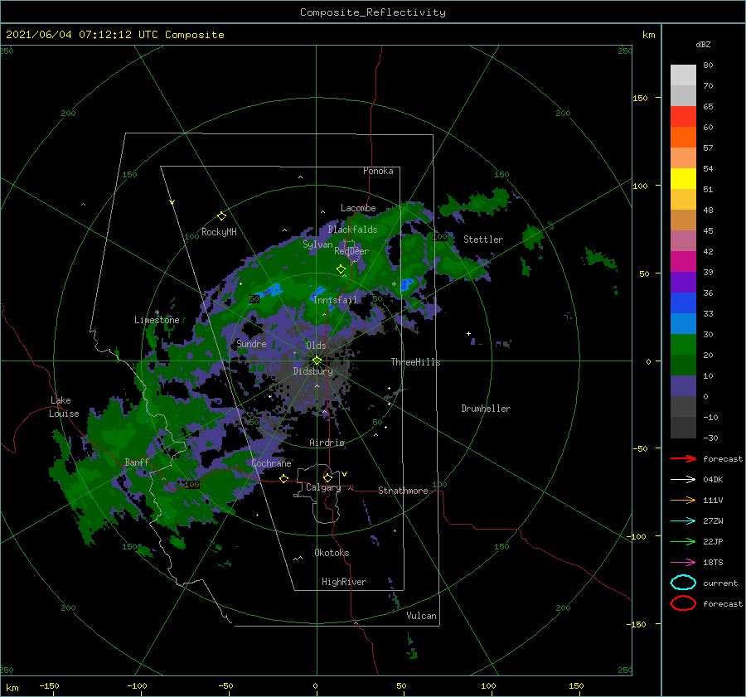Click the ThreeHills label

(415, 362)
